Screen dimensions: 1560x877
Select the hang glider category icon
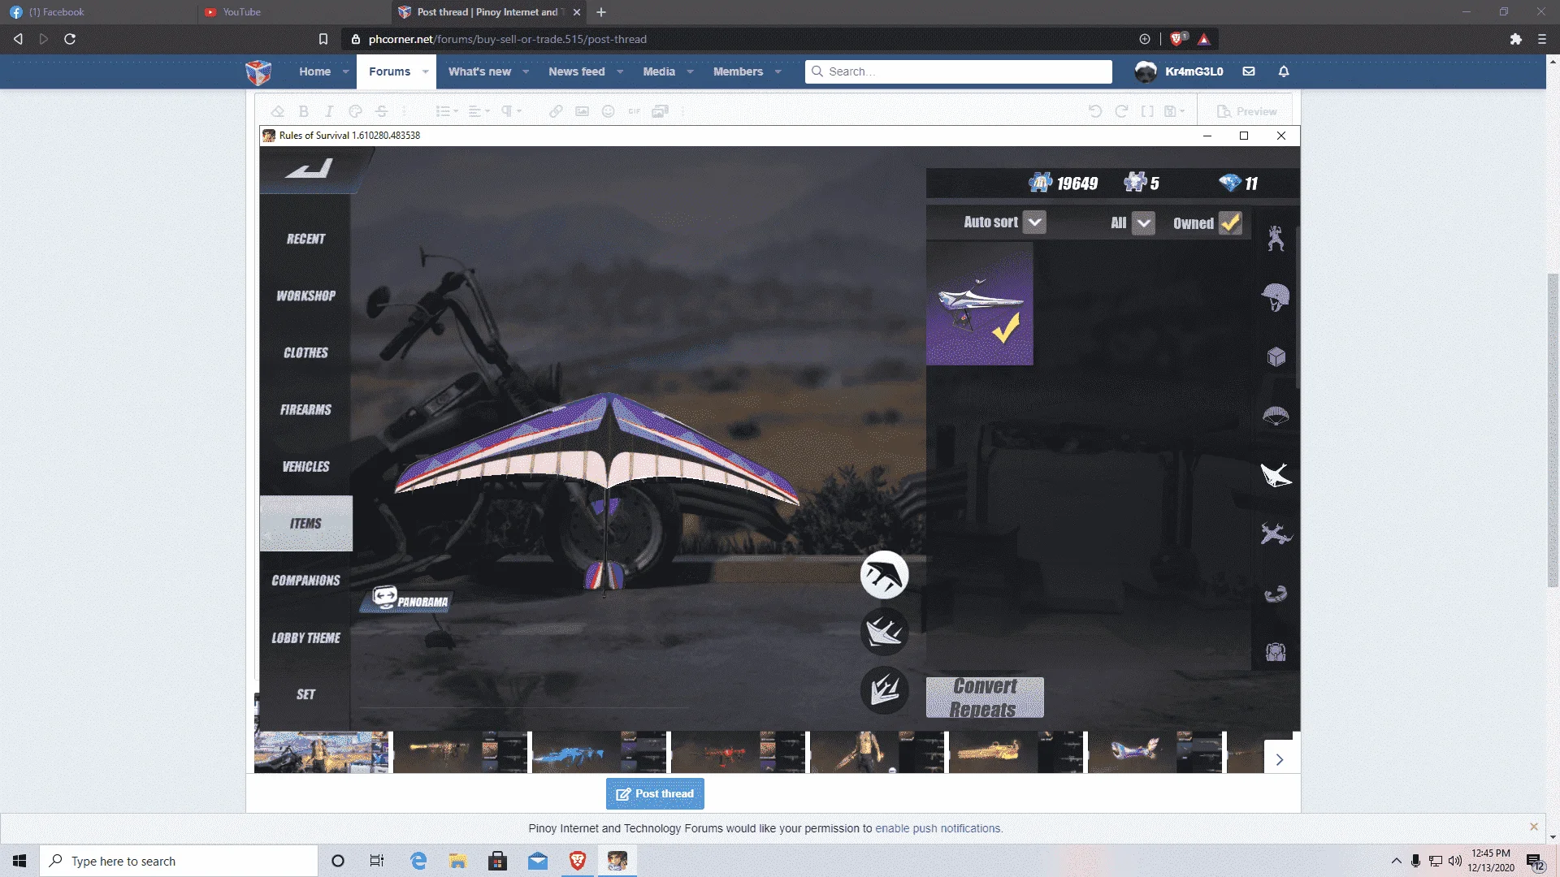[x=1276, y=475]
